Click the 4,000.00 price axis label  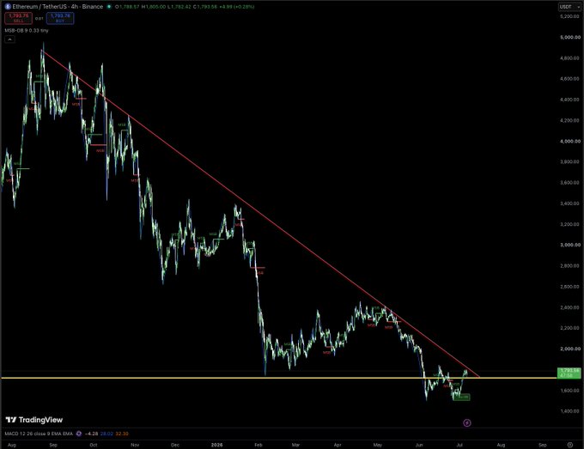570,141
